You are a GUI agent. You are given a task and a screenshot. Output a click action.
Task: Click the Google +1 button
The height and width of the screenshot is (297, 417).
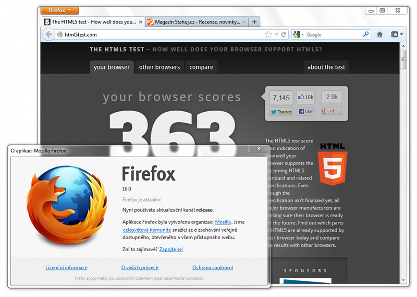(332, 111)
